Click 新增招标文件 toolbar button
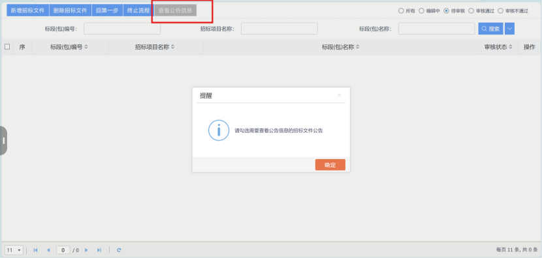Screen dimensions: 542x258 coord(28,10)
